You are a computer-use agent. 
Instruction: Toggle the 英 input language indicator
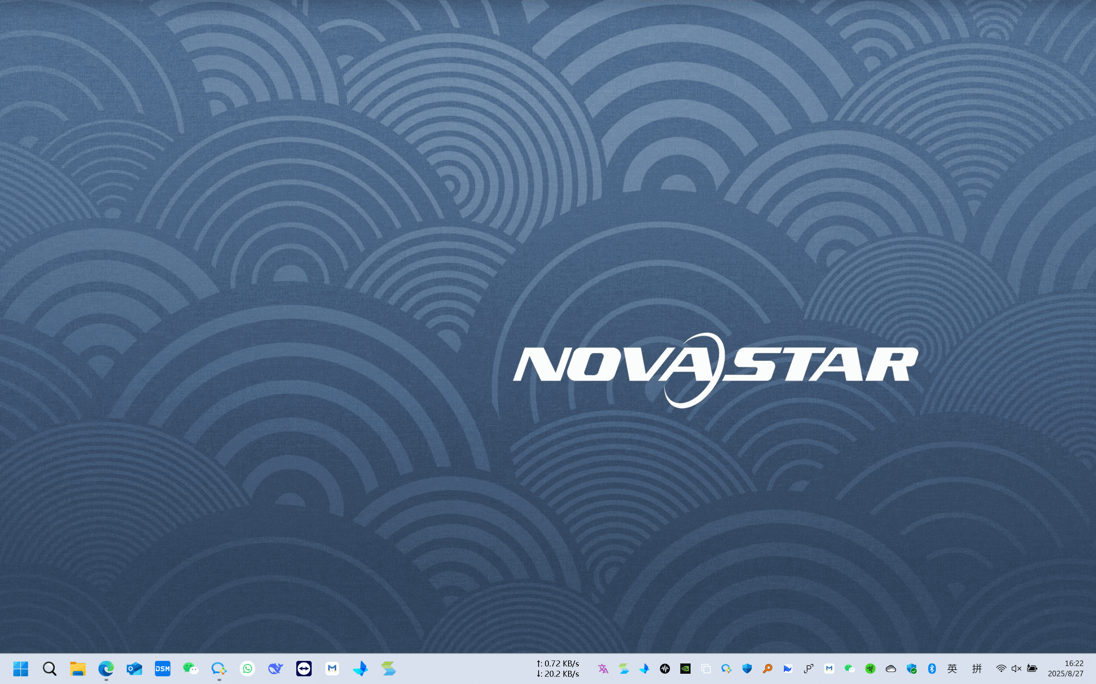[x=952, y=669]
